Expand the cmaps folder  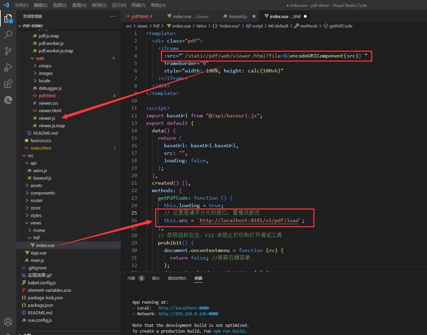68,66
